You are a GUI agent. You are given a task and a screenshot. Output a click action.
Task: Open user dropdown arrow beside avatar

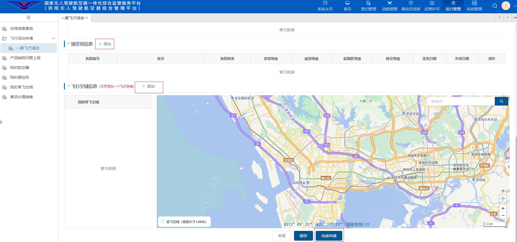point(515,6)
